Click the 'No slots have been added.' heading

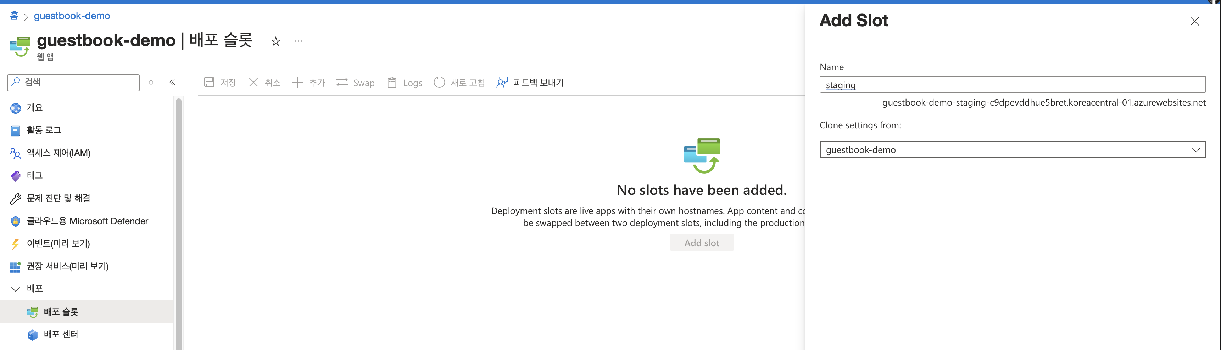coord(702,190)
